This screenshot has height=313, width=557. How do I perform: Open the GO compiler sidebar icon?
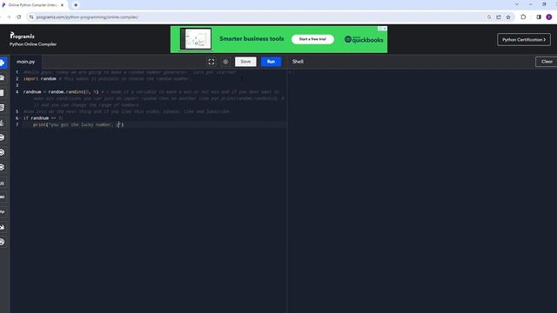pos(2,197)
